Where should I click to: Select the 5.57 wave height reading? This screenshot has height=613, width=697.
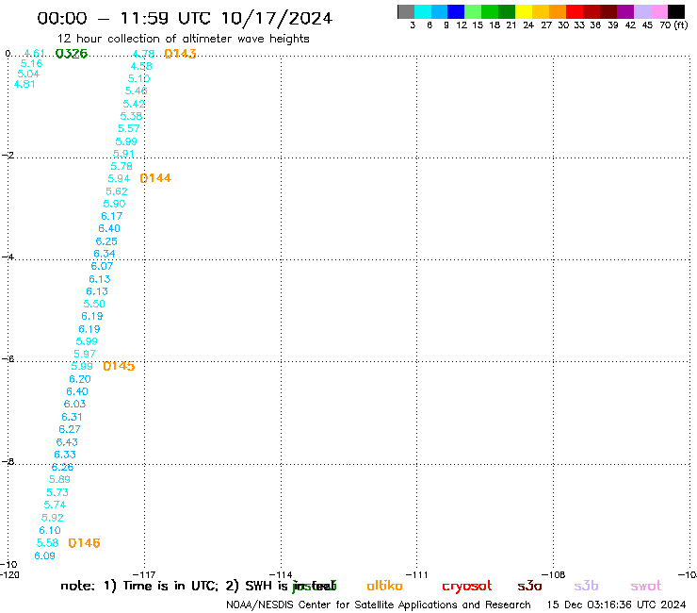coord(128,128)
